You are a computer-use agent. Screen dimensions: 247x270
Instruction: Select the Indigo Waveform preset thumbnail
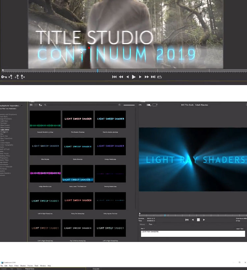coord(45,173)
